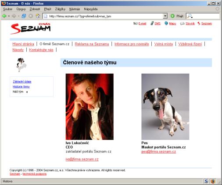Go to the Home page icon
Image resolution: width=222 pixels, height=185 pixels.
(38, 16)
